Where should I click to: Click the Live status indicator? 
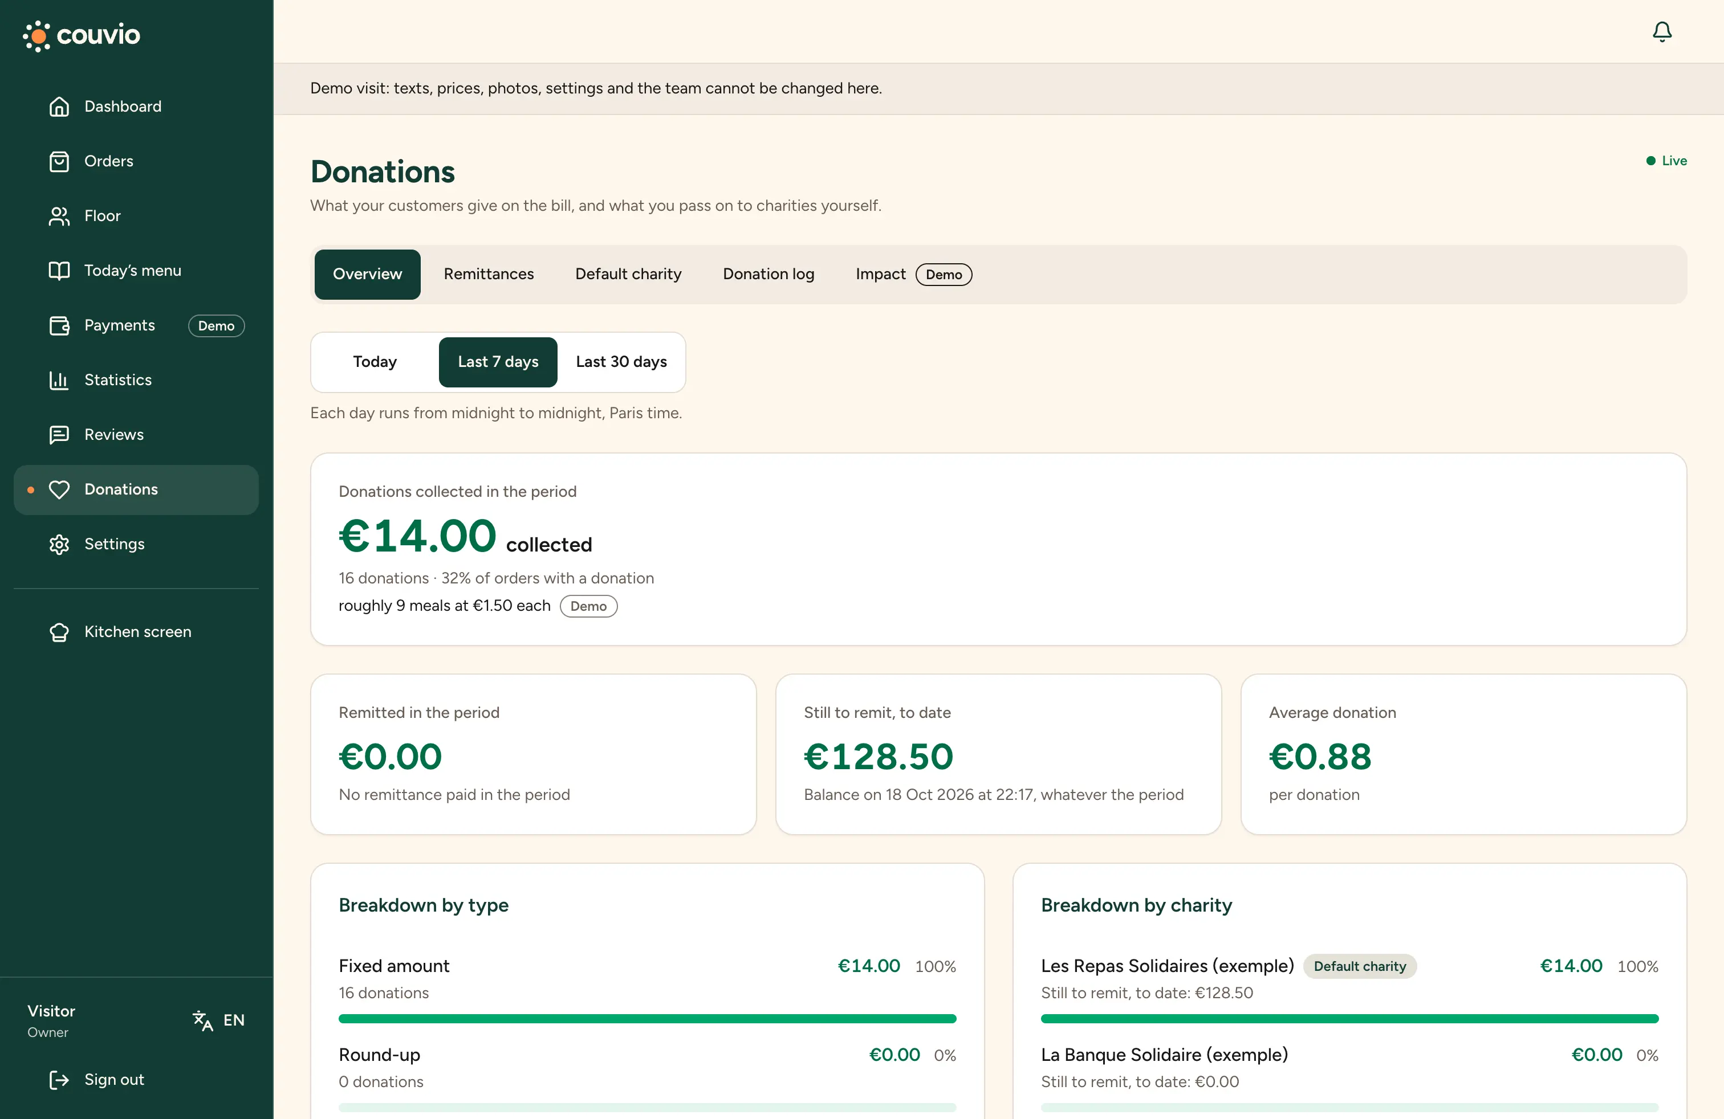click(x=1667, y=161)
